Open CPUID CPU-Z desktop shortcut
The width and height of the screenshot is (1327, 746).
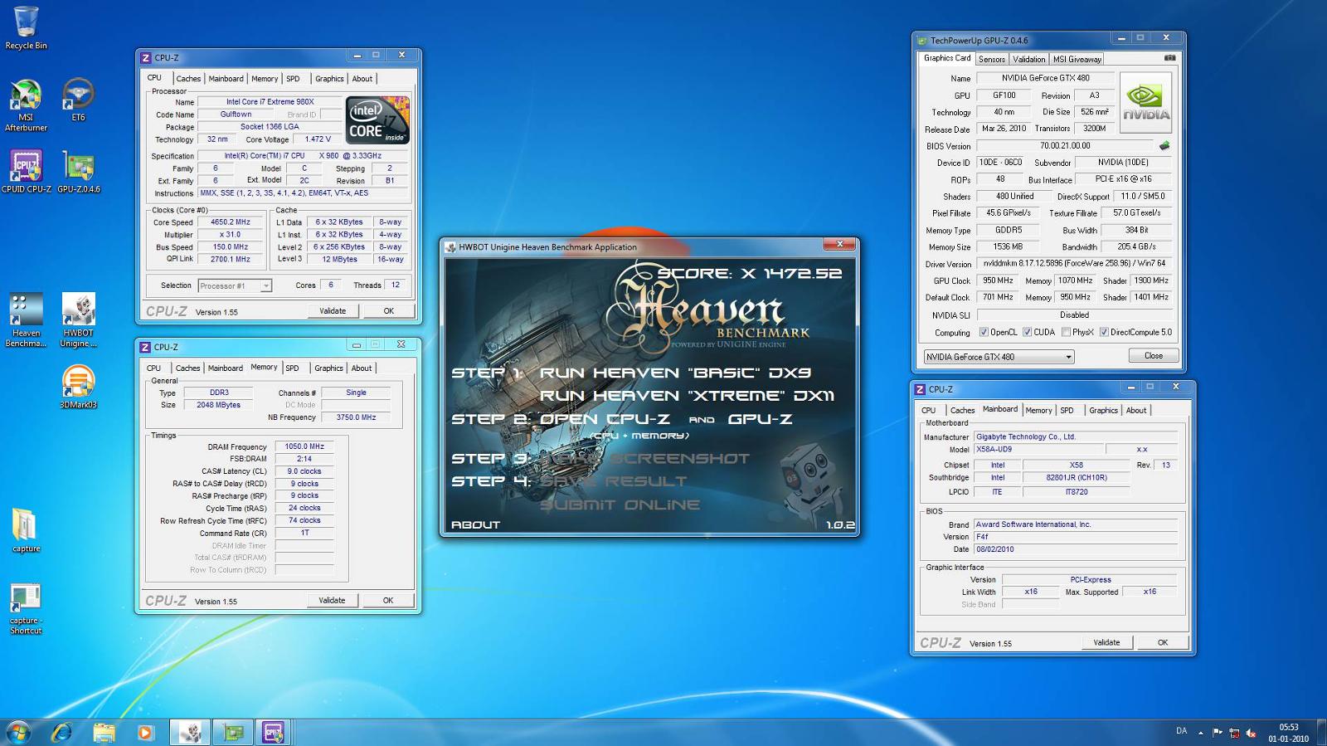[26, 172]
